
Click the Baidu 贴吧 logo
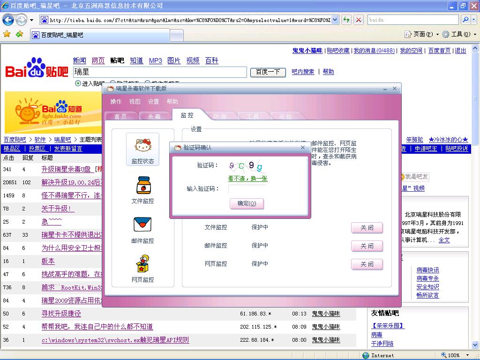(x=37, y=67)
